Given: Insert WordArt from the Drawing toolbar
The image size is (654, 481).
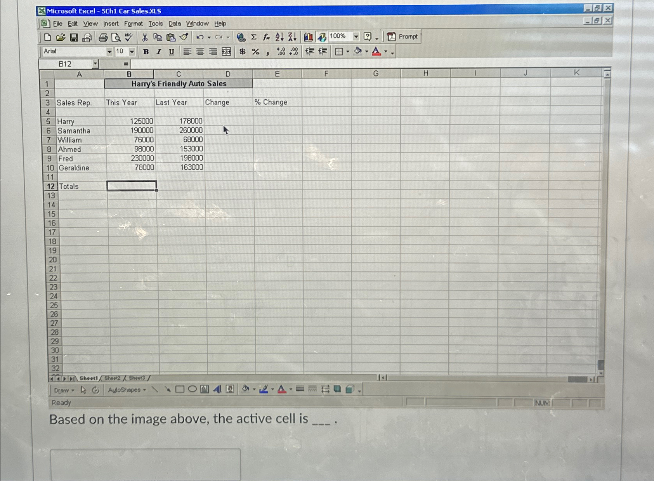Looking at the screenshot, I should 217,389.
